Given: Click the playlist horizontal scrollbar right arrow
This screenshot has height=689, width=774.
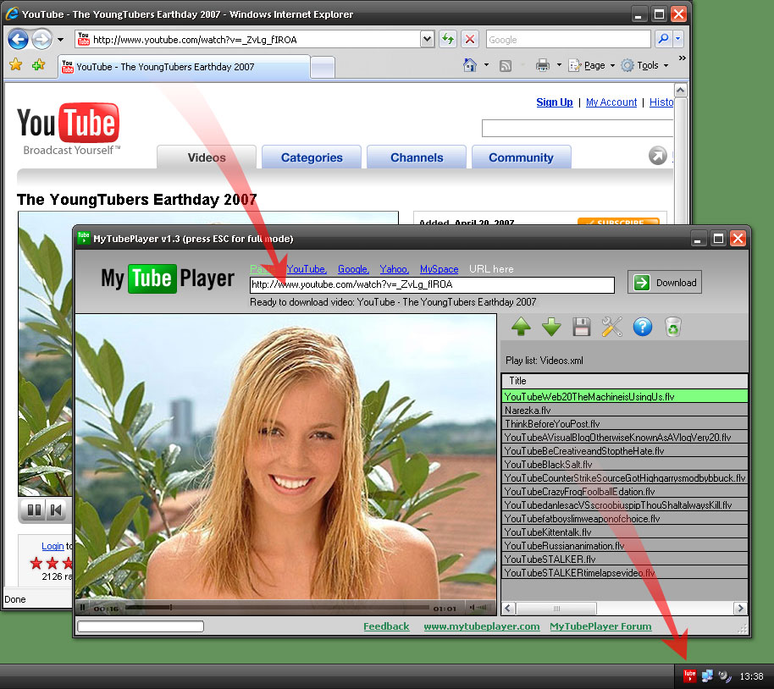Looking at the screenshot, I should (x=739, y=608).
